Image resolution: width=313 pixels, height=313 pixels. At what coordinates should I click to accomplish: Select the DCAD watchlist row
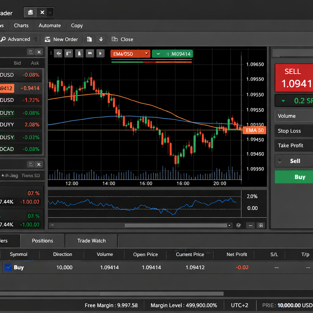point(21,149)
